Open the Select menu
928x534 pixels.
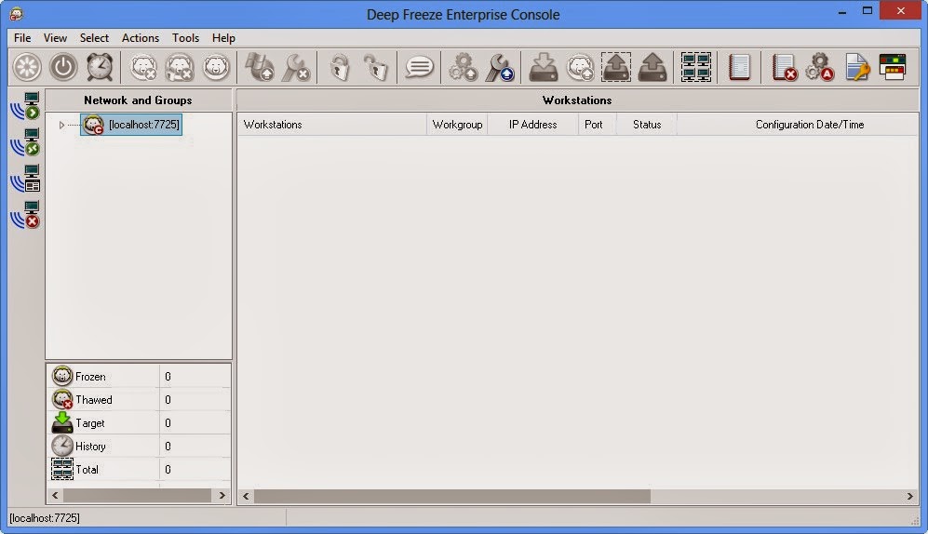(94, 38)
